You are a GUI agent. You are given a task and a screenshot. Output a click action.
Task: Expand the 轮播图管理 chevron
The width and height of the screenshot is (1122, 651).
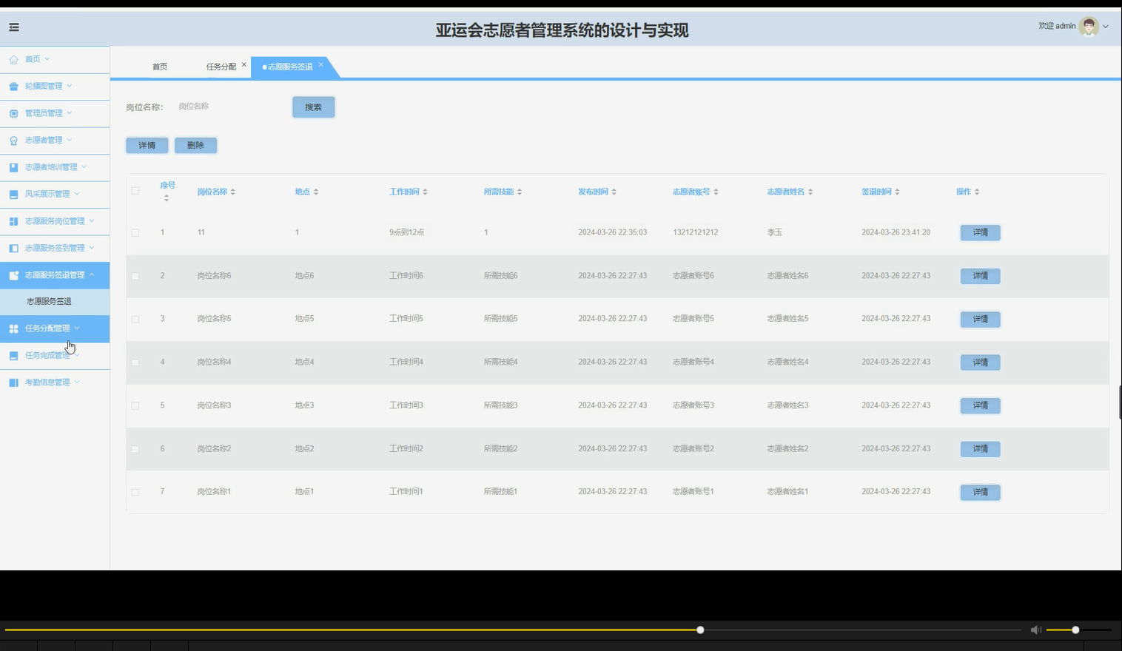(x=70, y=86)
